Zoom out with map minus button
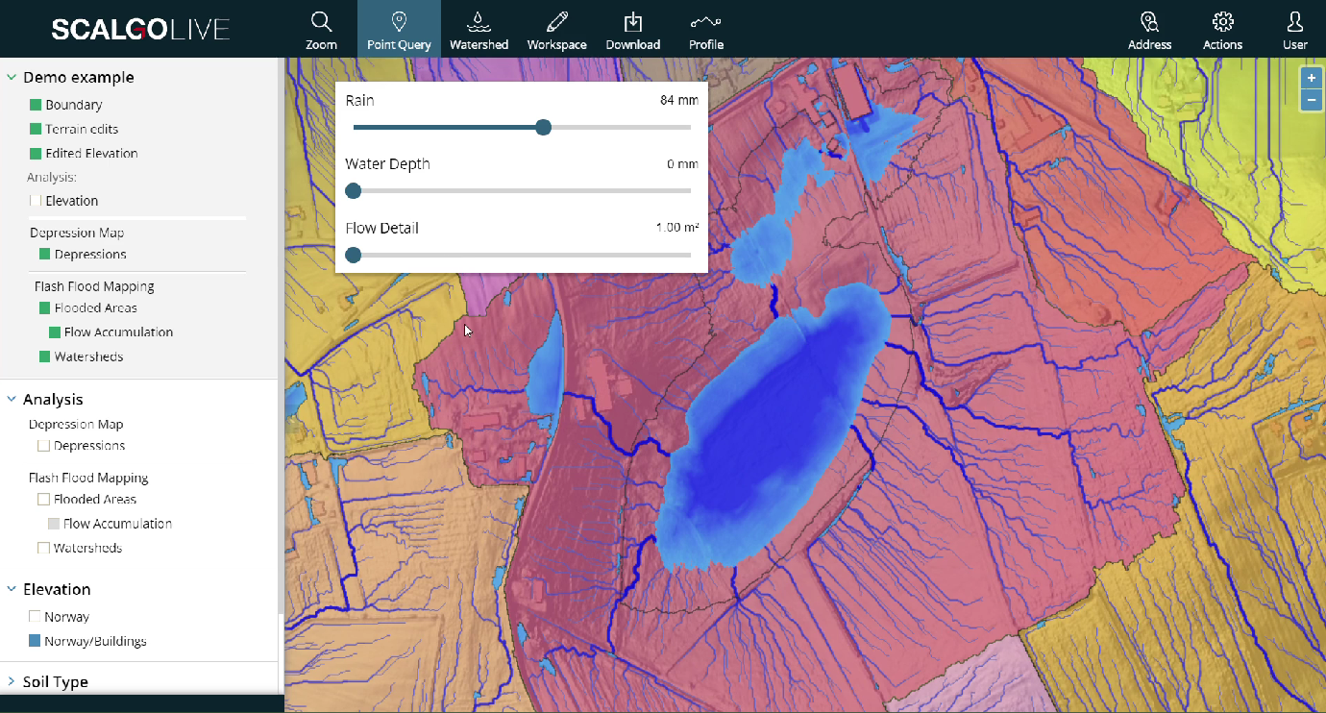 click(1311, 100)
